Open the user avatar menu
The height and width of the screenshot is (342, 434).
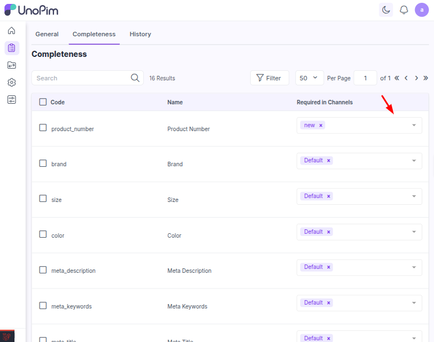click(422, 10)
